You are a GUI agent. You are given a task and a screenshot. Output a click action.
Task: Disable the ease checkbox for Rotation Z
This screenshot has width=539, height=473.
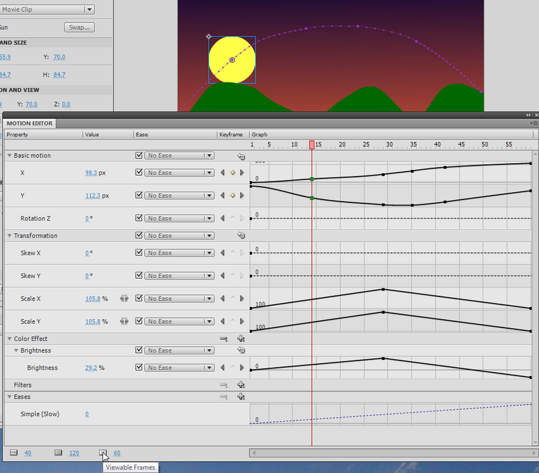[139, 219]
